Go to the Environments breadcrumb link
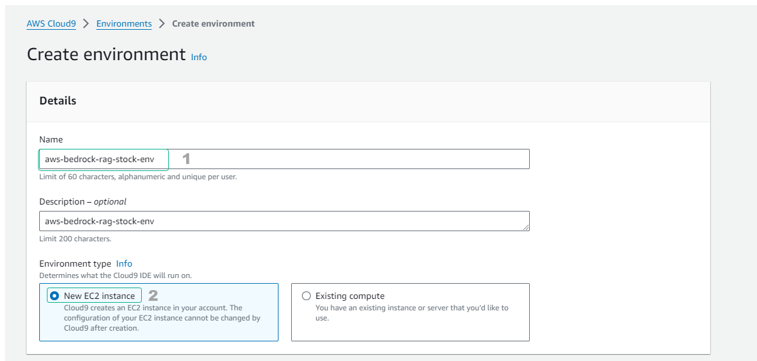Image resolution: width=757 pixels, height=361 pixels. pyautogui.click(x=124, y=23)
